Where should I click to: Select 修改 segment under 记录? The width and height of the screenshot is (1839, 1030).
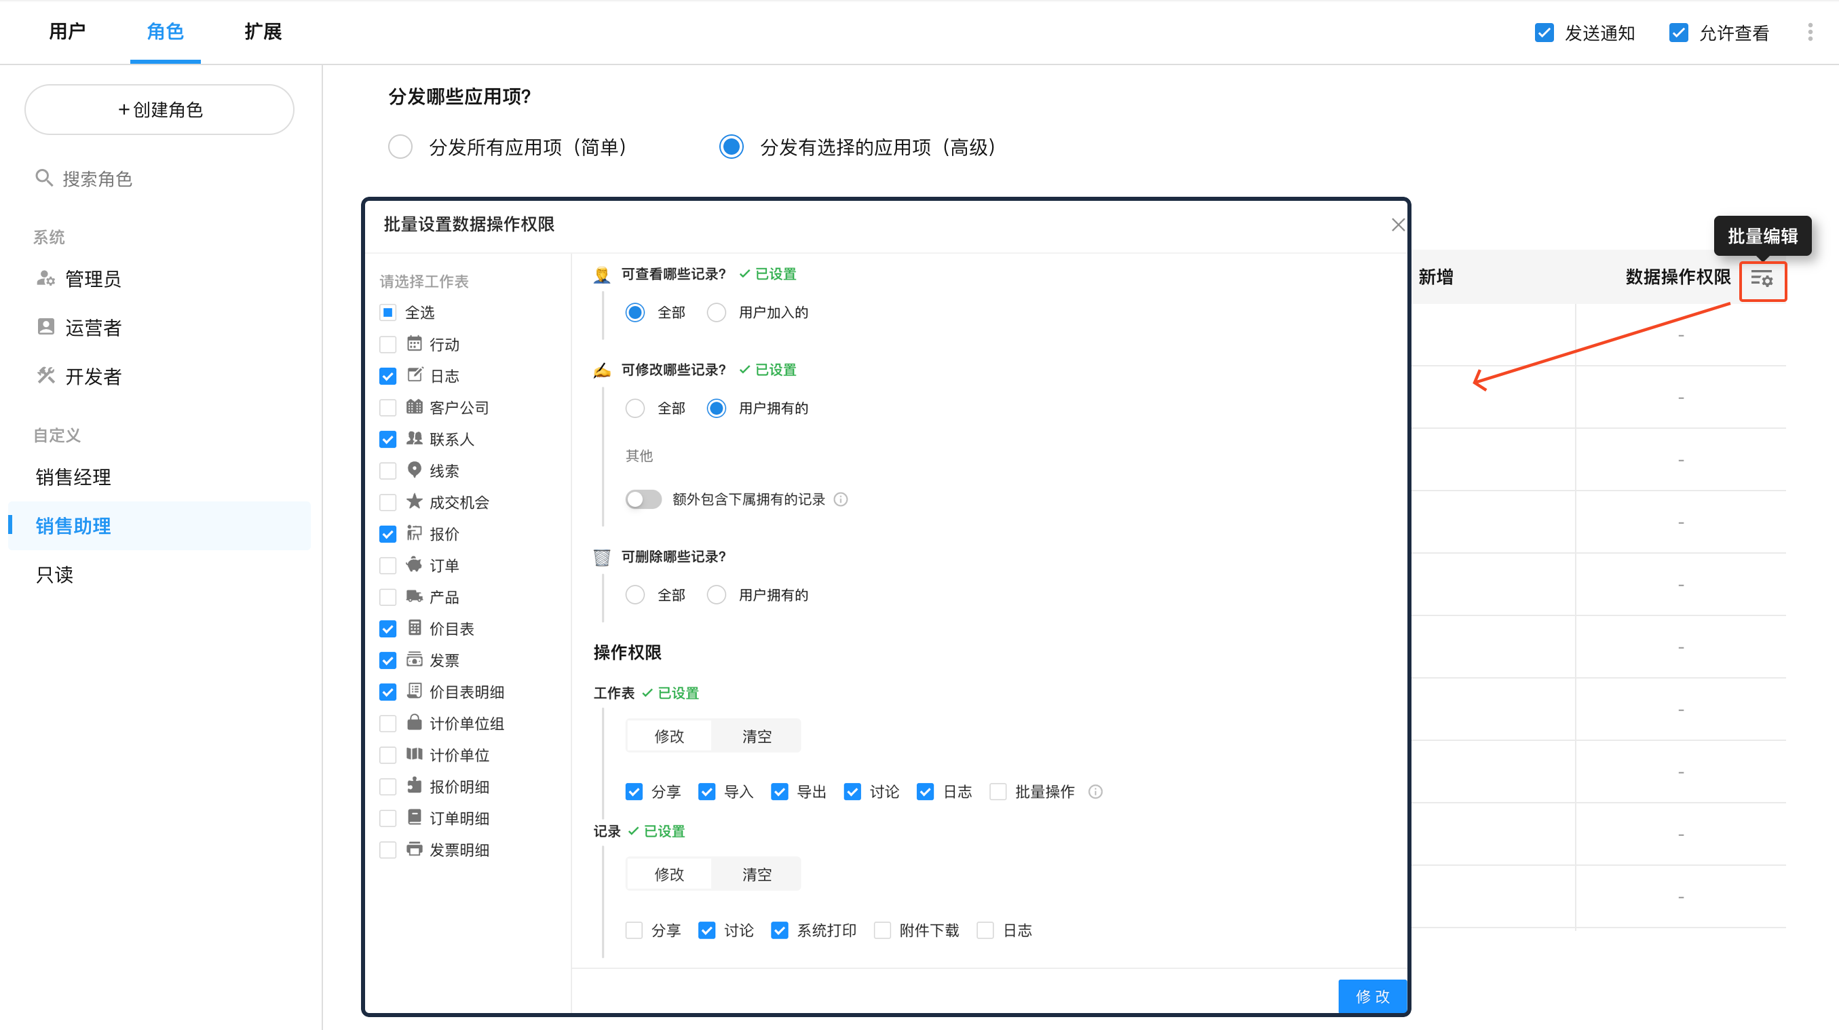[669, 874]
